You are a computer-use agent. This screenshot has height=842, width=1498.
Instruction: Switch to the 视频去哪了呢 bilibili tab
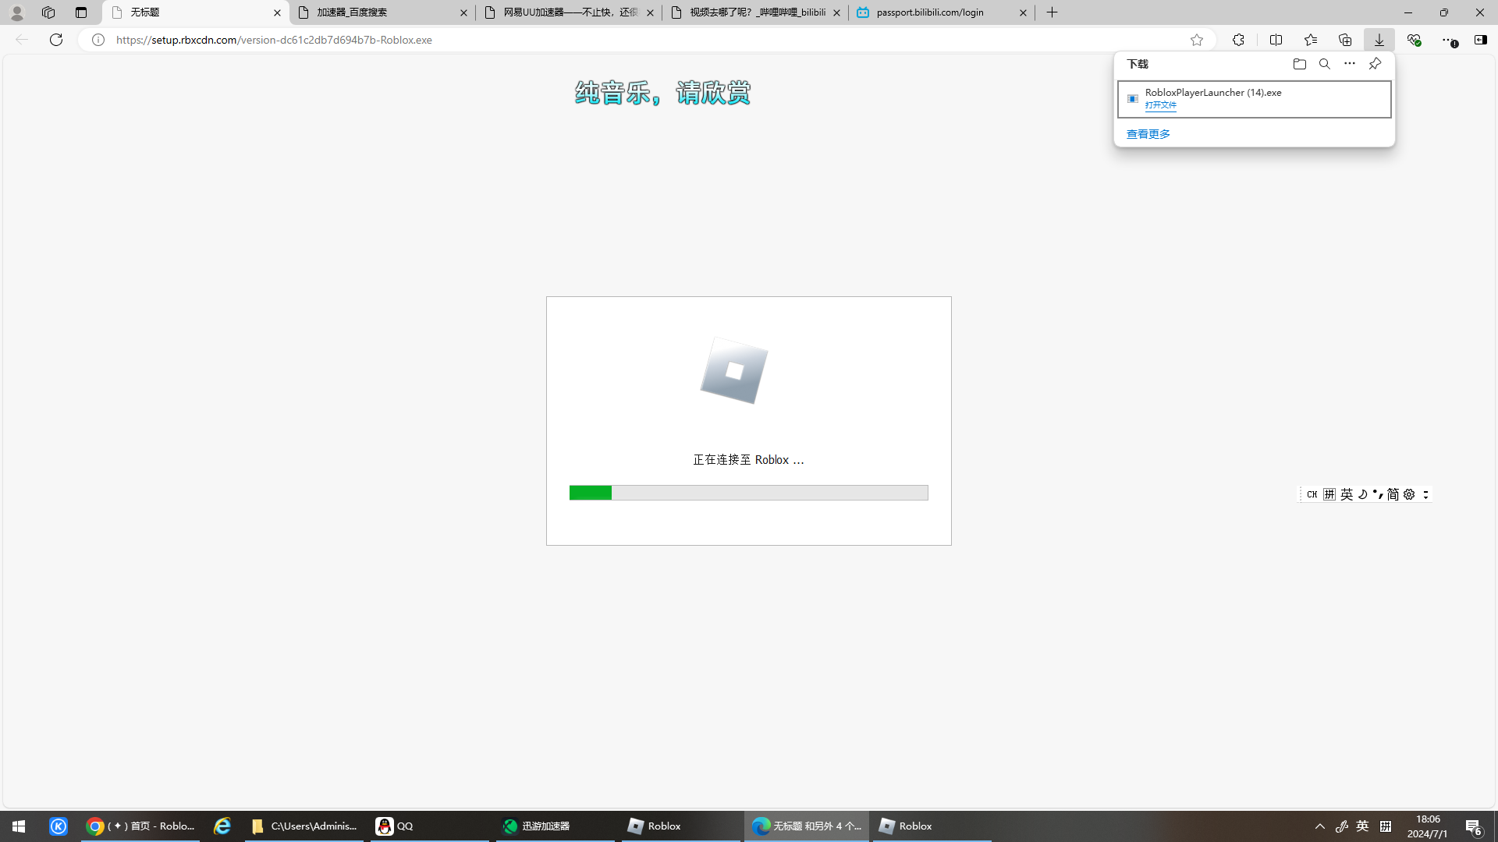[x=755, y=12]
